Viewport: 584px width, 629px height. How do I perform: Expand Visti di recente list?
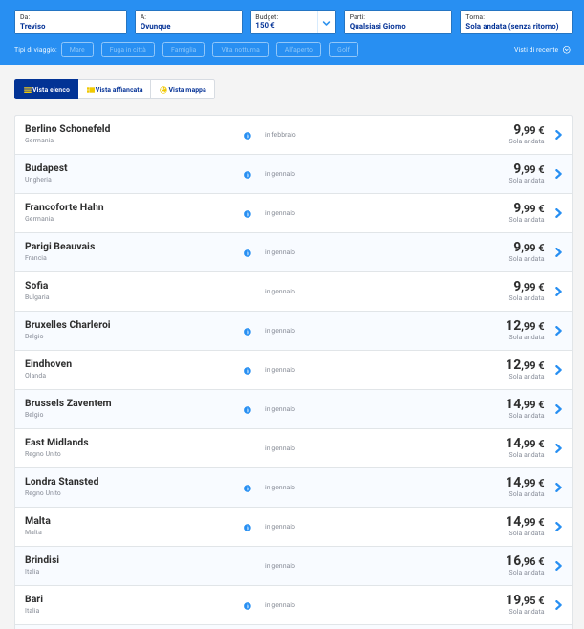click(542, 49)
